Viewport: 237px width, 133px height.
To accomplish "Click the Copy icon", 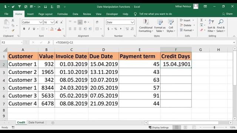I will (13, 25).
